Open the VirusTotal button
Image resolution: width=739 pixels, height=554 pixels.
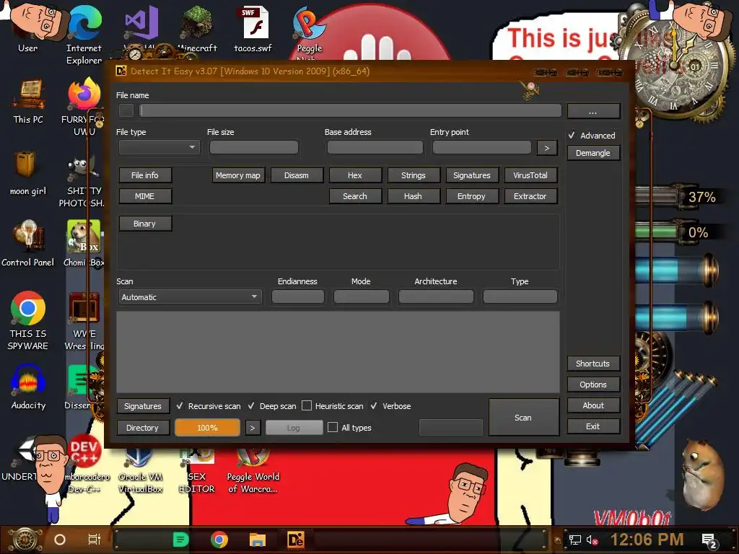pos(530,175)
